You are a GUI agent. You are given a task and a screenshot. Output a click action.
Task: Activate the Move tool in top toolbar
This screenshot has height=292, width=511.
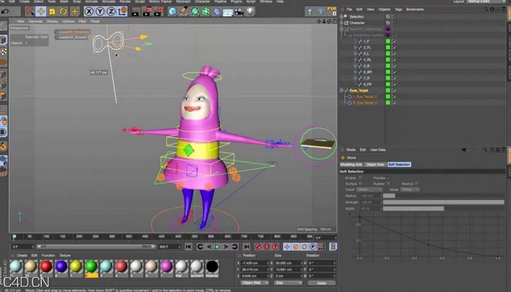[x=41, y=11]
